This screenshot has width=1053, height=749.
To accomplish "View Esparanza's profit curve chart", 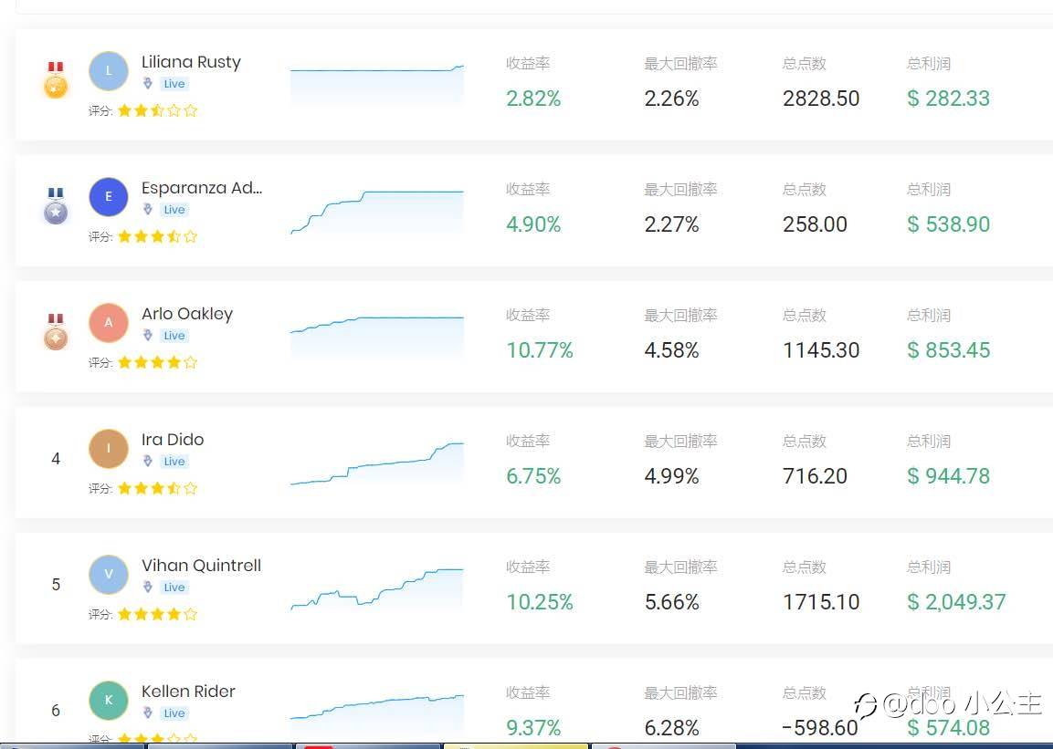I will click(377, 212).
